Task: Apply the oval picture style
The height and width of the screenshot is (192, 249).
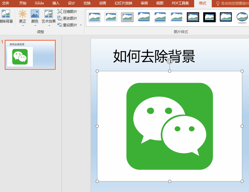Action: [242, 17]
